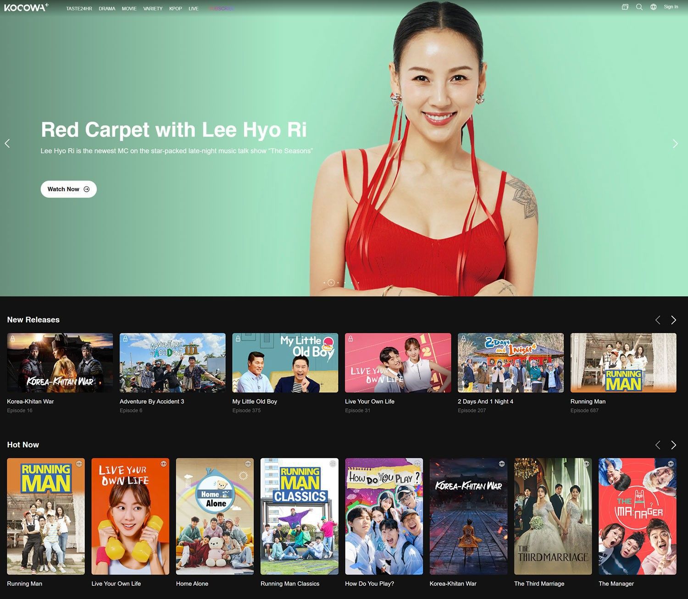Open Adventure By Accident 3 thumbnail
The height and width of the screenshot is (599, 688).
[172, 363]
